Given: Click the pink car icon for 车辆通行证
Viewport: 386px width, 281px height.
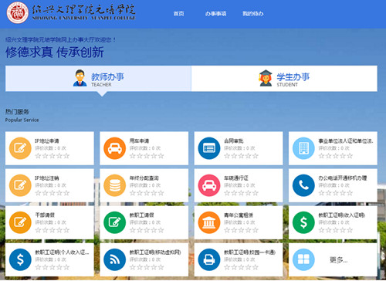Looking at the screenshot, I should [x=209, y=185].
